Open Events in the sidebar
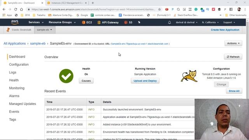 pyautogui.click(x=14, y=112)
